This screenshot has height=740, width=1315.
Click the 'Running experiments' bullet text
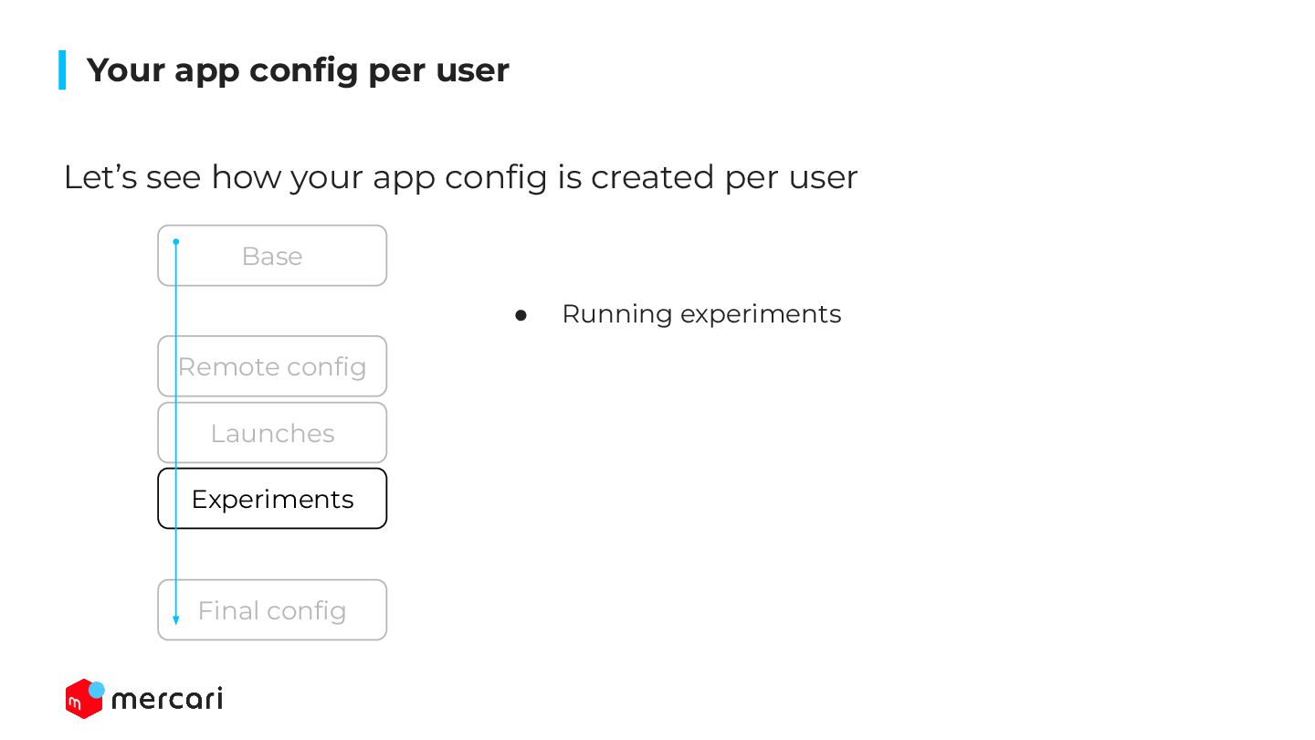click(701, 314)
